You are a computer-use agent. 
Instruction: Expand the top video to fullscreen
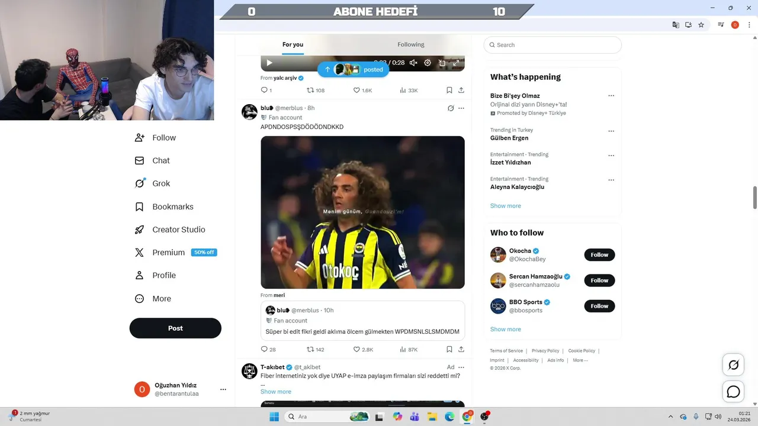pos(456,63)
